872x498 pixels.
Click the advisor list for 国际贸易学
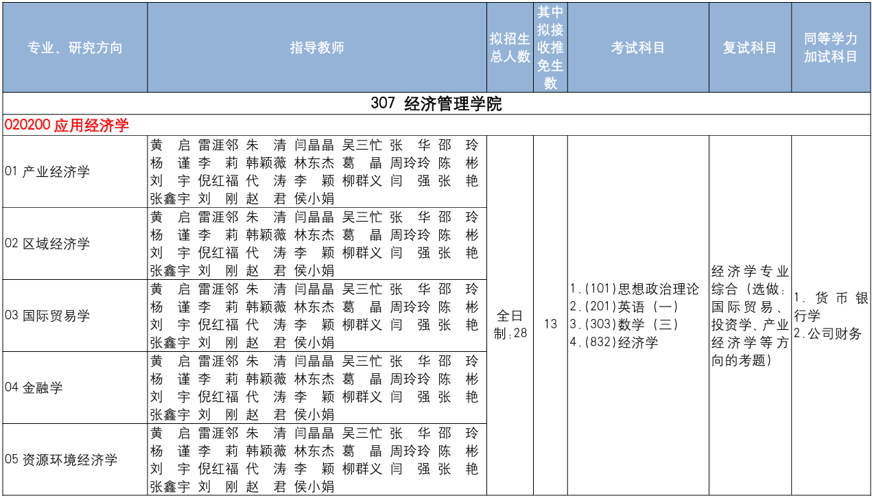(317, 316)
